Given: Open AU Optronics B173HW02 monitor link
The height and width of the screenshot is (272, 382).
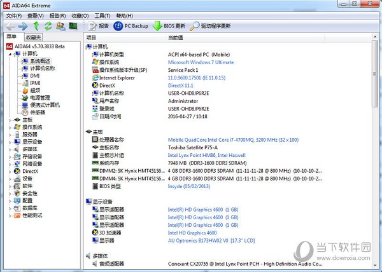Looking at the screenshot, I should [x=211, y=241].
